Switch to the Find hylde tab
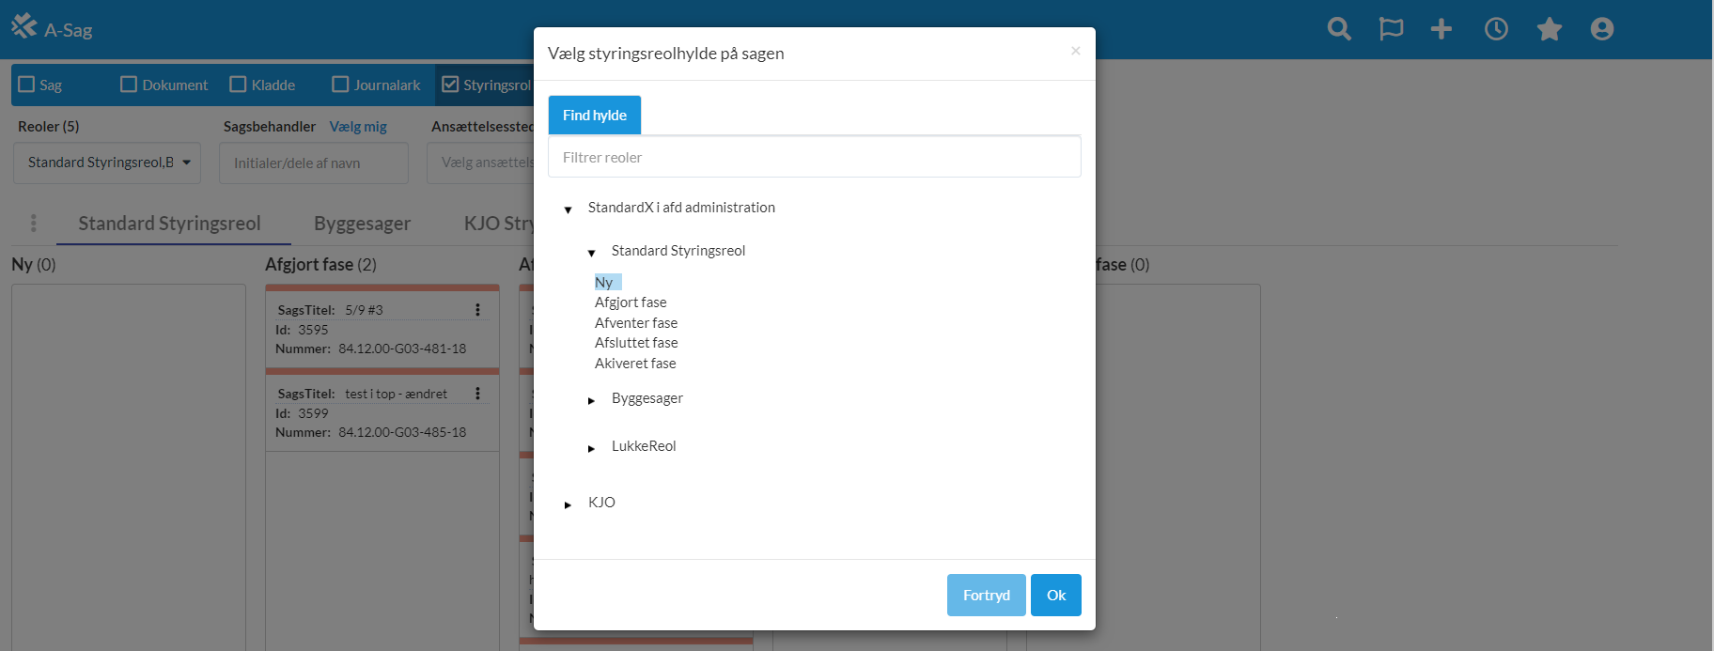The image size is (1714, 651). 594,115
